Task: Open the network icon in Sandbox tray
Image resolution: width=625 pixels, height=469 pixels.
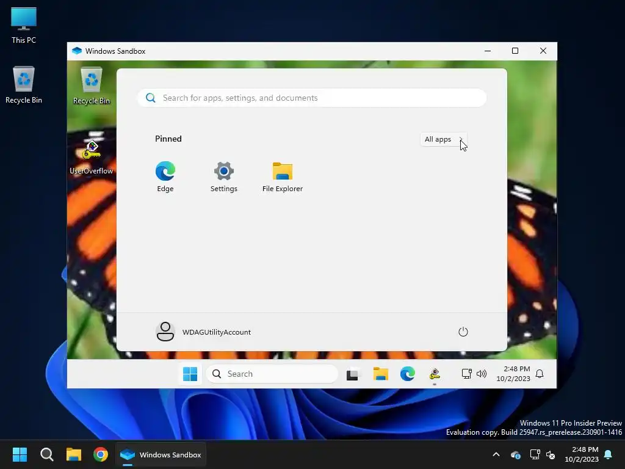Action: click(466, 374)
